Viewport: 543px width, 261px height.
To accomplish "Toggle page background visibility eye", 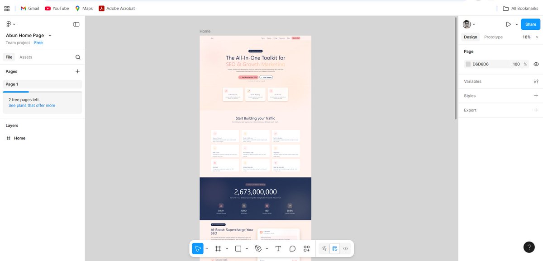I will [536, 64].
